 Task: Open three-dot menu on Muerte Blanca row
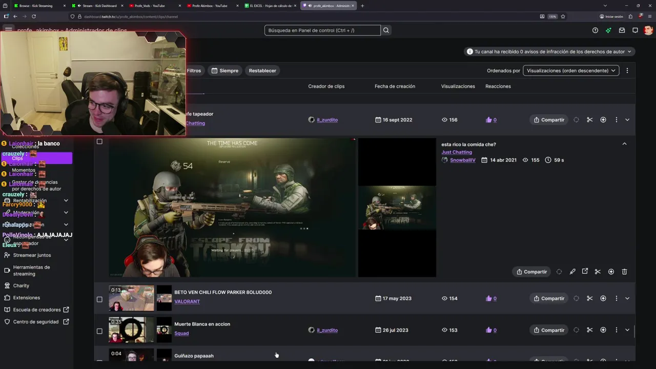point(616,330)
